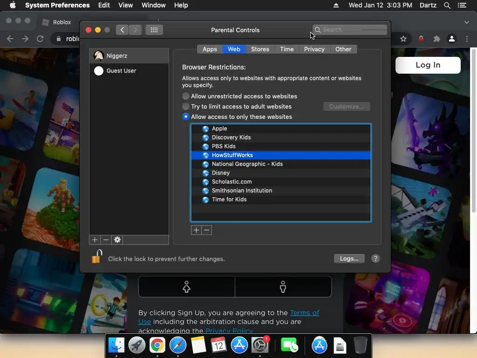
Task: Select Discovery Kids in the websites list
Action: (280, 138)
